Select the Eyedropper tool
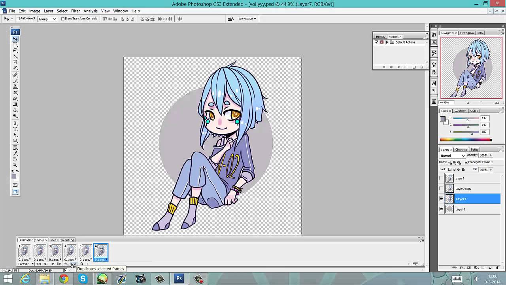Screen dimensions: 506x285 pos(15,153)
